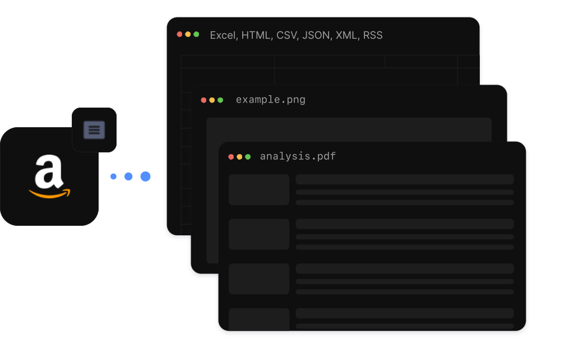Click the Excel, HTML, CSV, JSON title
Screen dimensions: 583x353
point(297,35)
